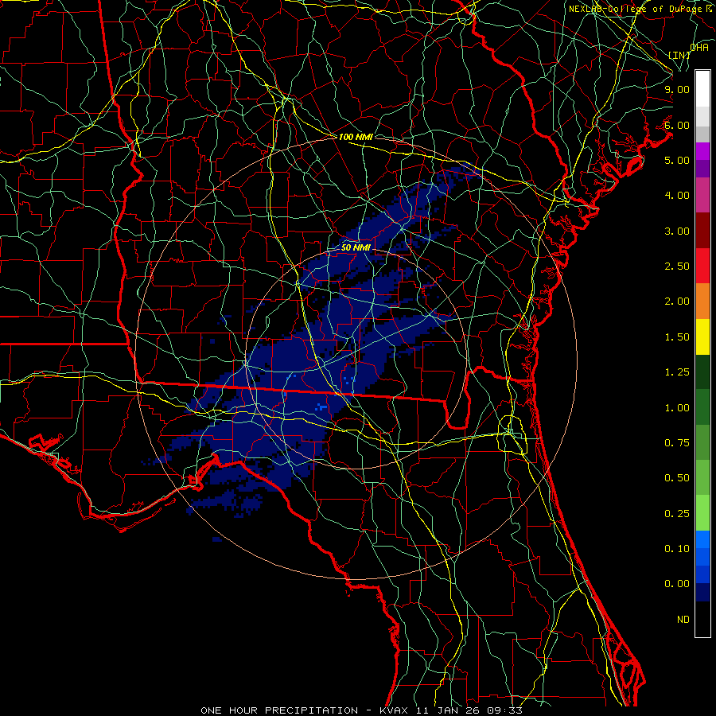Screen dimensions: 716x716
Task: Click the light-blue heavier precipitation pixels on the map
Action: click(322, 407)
